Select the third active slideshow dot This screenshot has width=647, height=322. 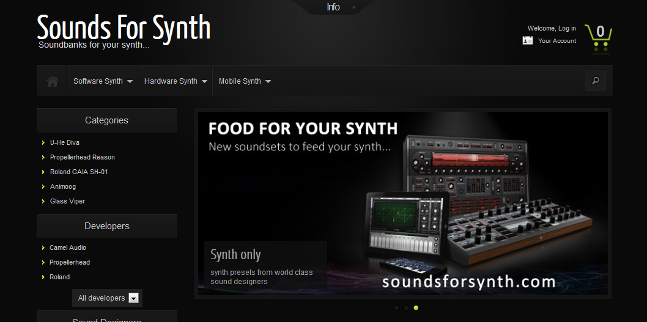(x=416, y=307)
